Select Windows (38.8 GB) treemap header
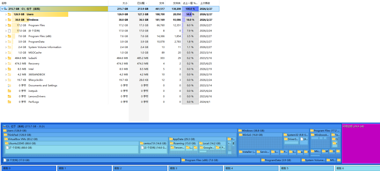Image resolution: width=380 pixels, height=171 pixels. coord(273,130)
